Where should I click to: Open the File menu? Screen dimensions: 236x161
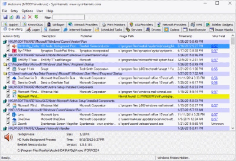[x=4, y=11]
